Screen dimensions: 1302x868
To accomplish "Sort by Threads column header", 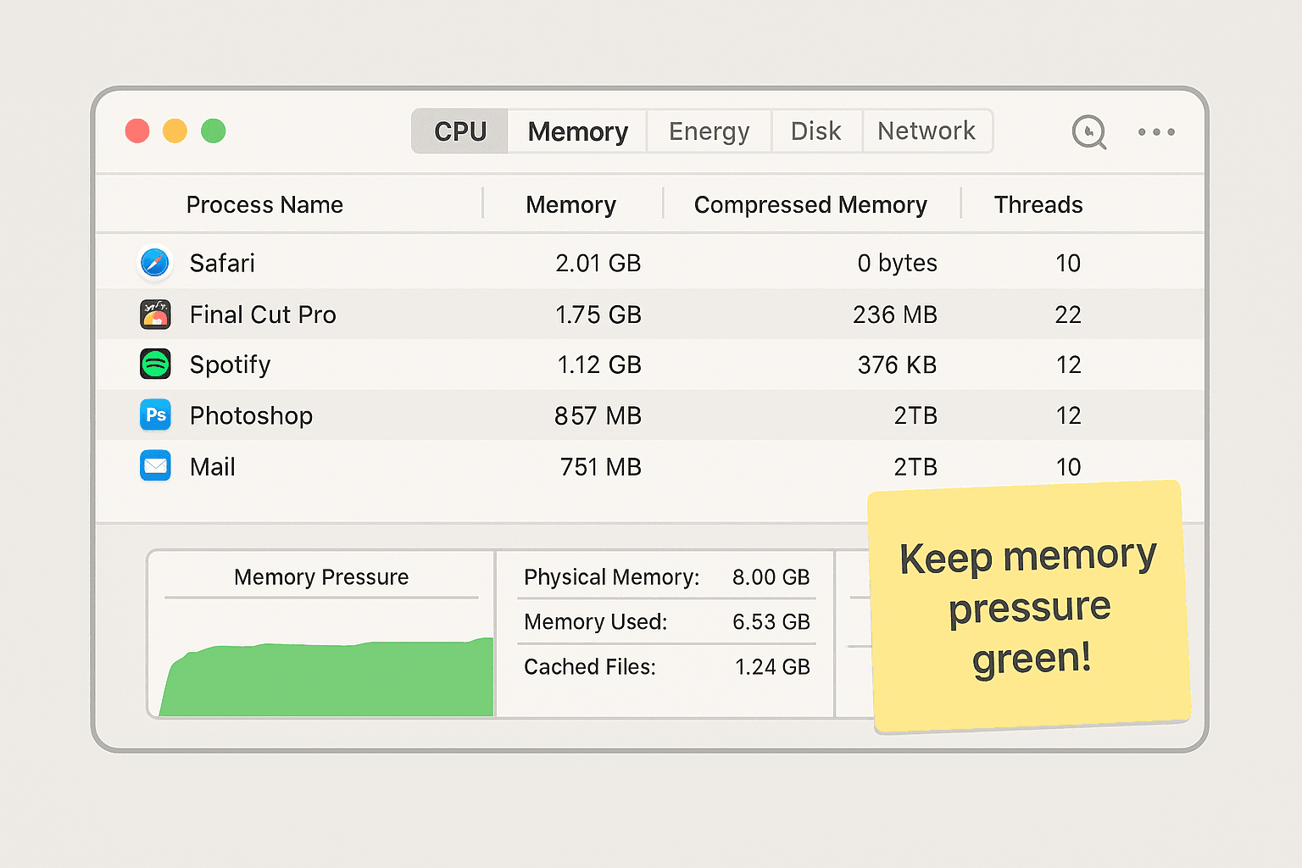I will [1038, 205].
